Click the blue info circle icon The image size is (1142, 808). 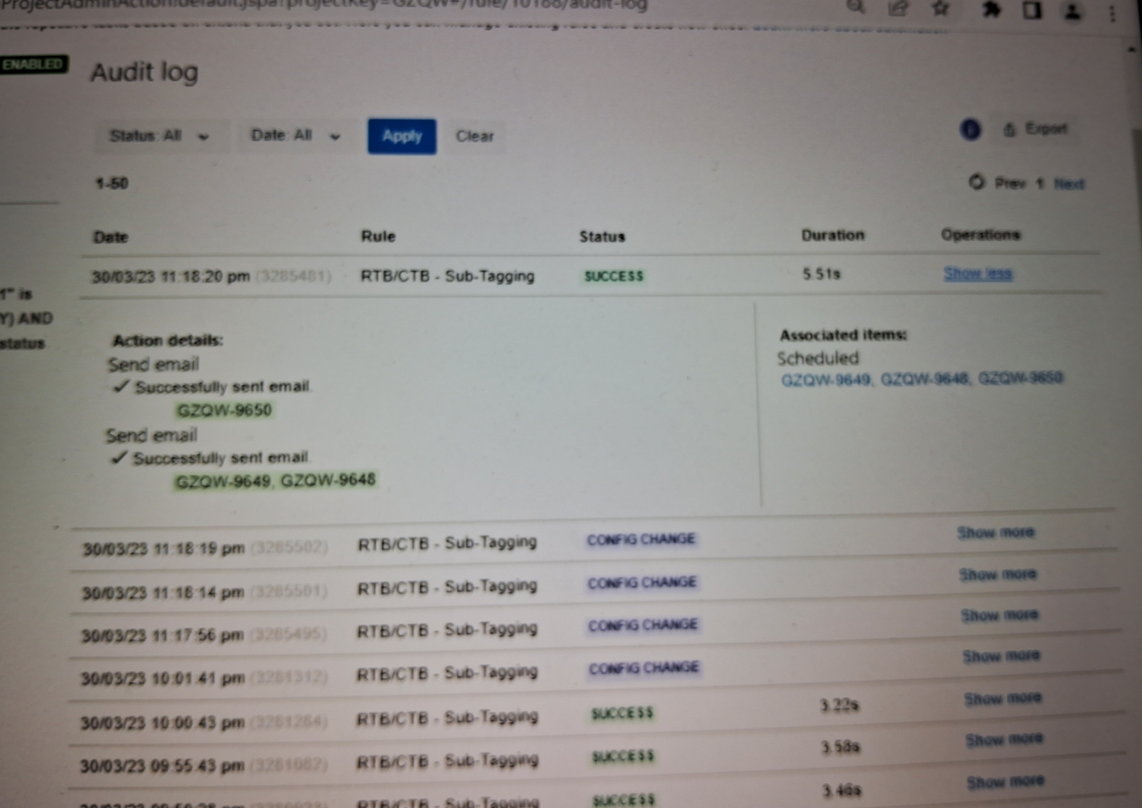[x=970, y=130]
